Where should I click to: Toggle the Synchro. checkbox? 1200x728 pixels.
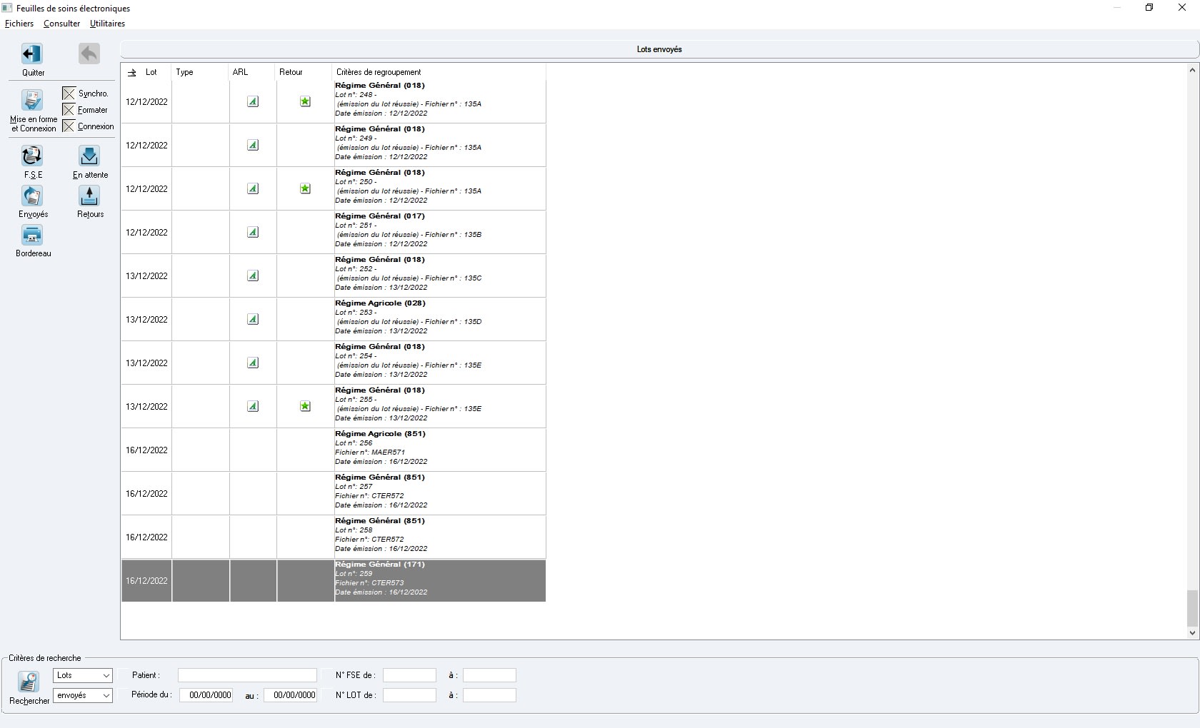(x=69, y=93)
